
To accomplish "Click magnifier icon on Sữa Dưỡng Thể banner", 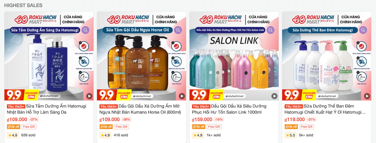I will click(363, 30).
